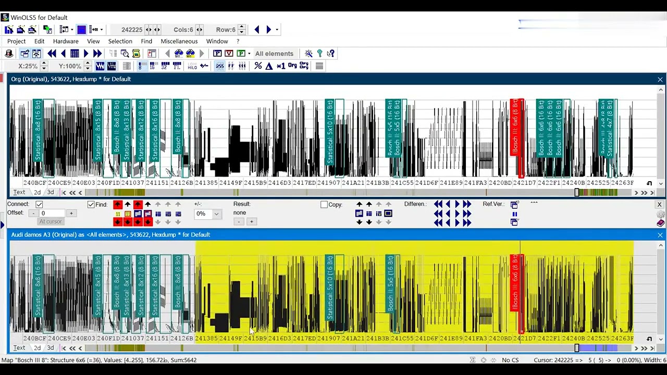Open dropdown next to blue navigation arrows
Image resolution: width=667 pixels, height=375 pixels.
pos(277,30)
